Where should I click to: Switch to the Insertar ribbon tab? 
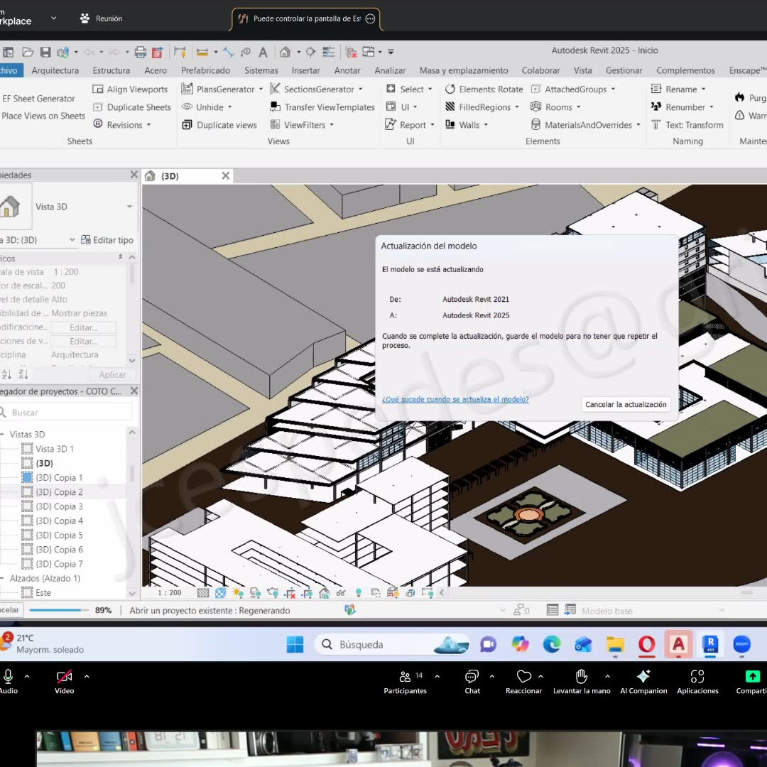tap(305, 70)
